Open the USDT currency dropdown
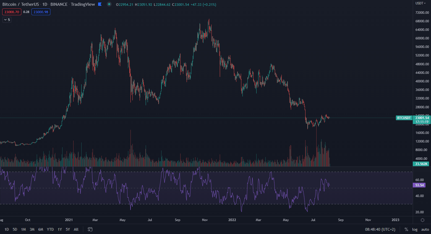431x234 pixels. [420, 3]
